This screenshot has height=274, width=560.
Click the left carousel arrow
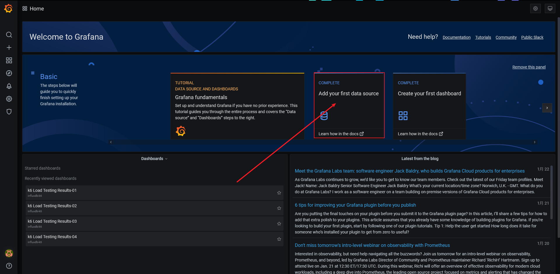[111, 142]
